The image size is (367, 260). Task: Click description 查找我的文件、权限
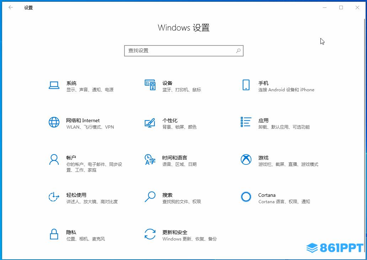tap(182, 201)
